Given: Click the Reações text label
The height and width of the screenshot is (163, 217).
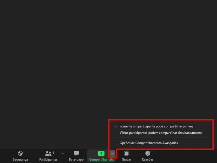Looking at the screenshot, I should [x=148, y=159].
